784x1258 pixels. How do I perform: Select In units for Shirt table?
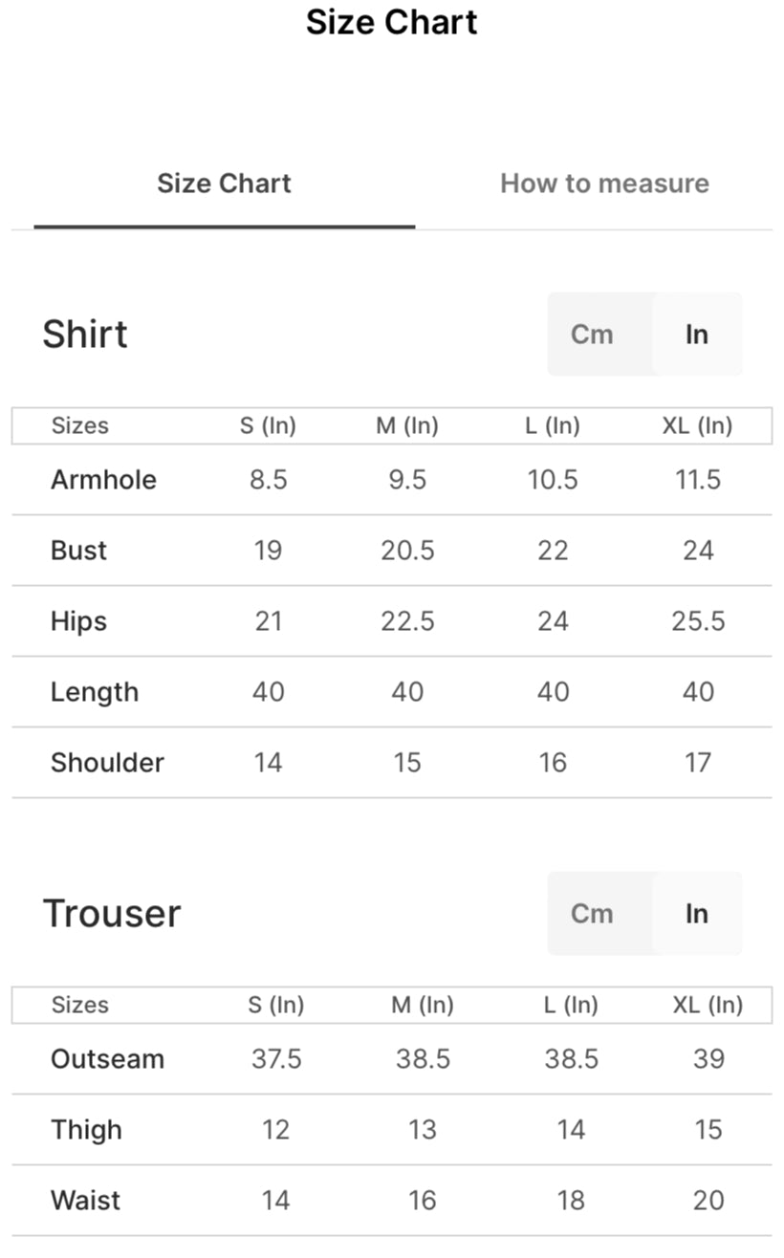click(x=697, y=334)
